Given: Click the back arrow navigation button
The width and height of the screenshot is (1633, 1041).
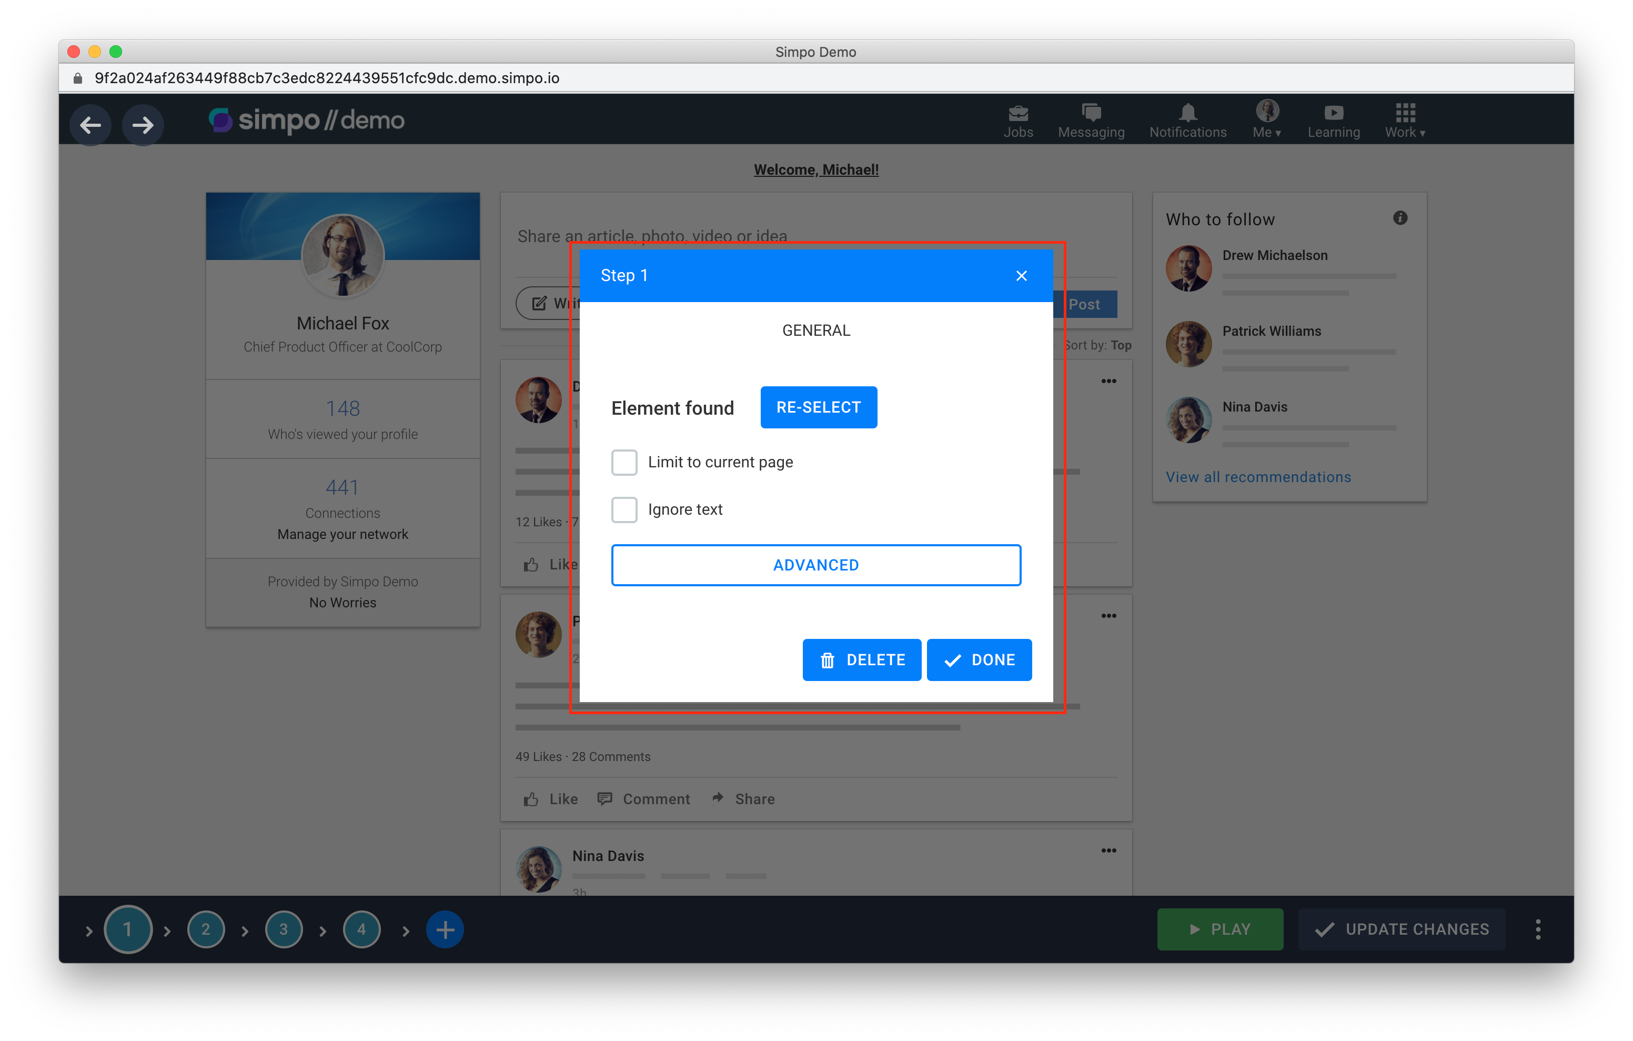Looking at the screenshot, I should [x=90, y=125].
